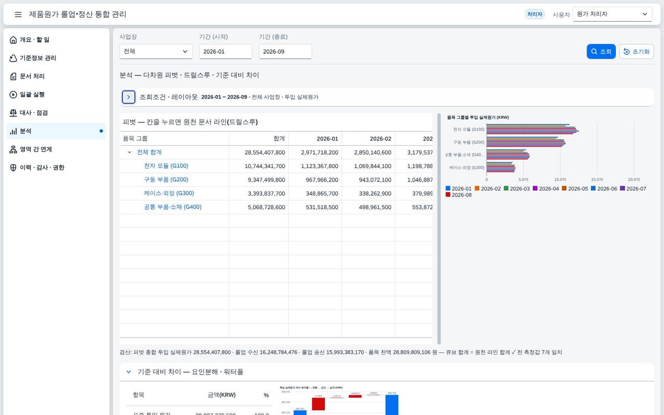Click cell 3,393,837,700 in G300 row
The width and height of the screenshot is (664, 415).
point(259,193)
